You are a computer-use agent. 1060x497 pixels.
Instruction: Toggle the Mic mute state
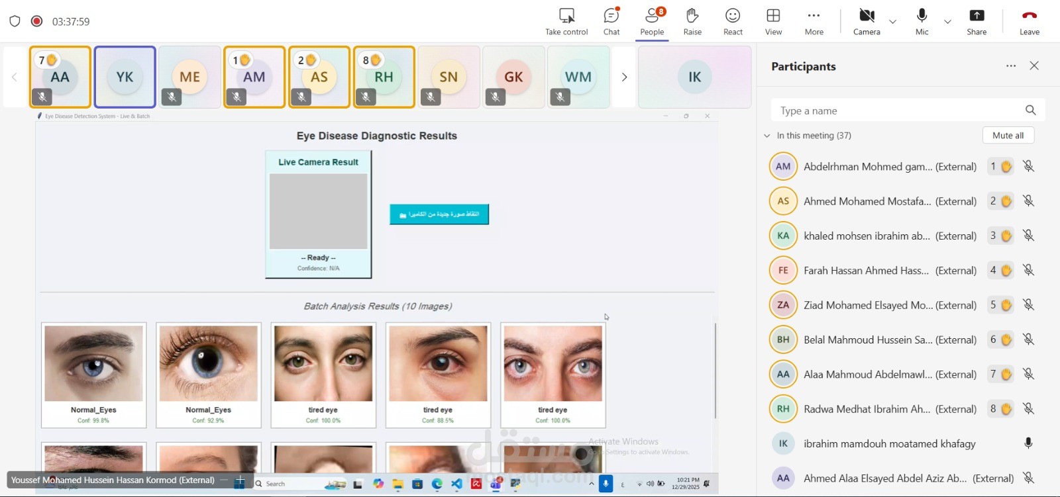click(x=922, y=21)
